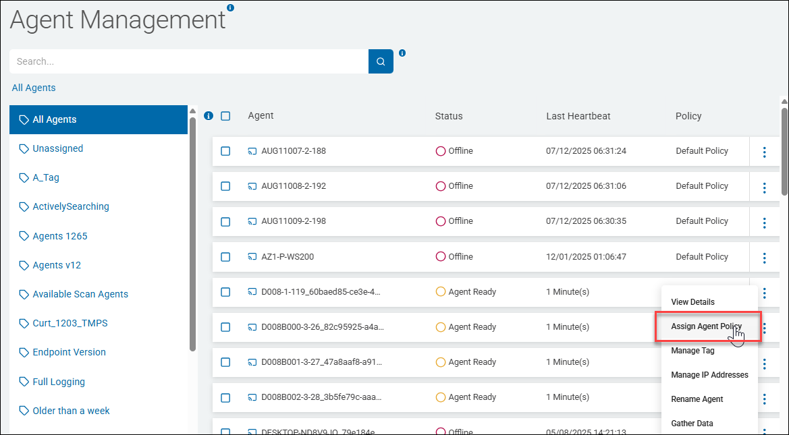The image size is (789, 435).
Task: Open info icon beside Agent Management title
Action: tap(230, 7)
